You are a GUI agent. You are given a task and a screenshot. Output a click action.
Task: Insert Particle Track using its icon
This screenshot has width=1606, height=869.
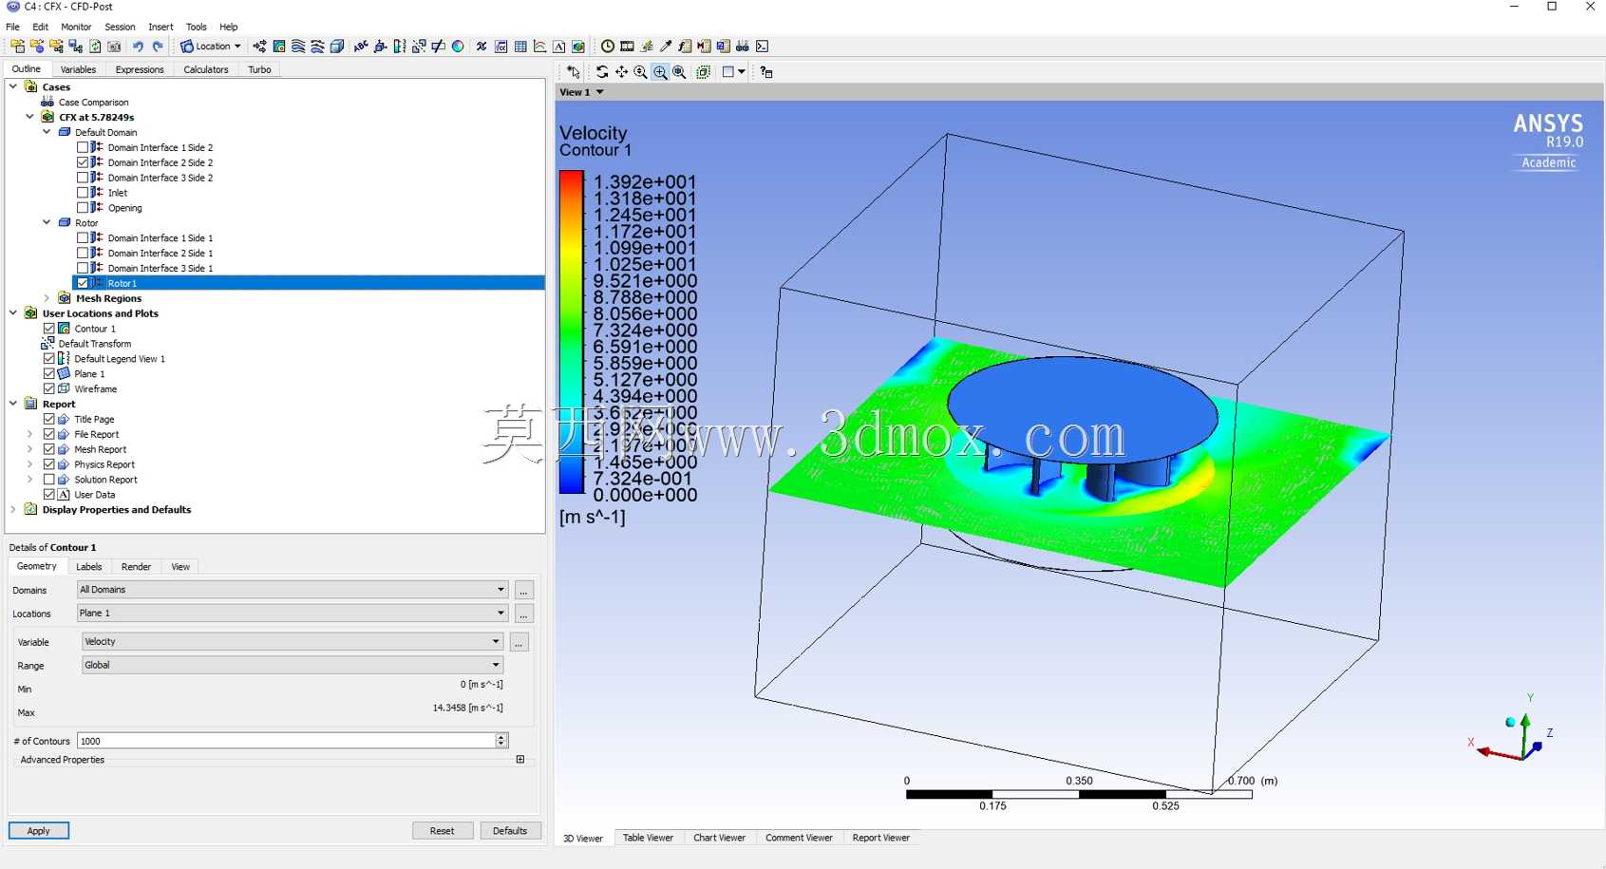point(317,46)
